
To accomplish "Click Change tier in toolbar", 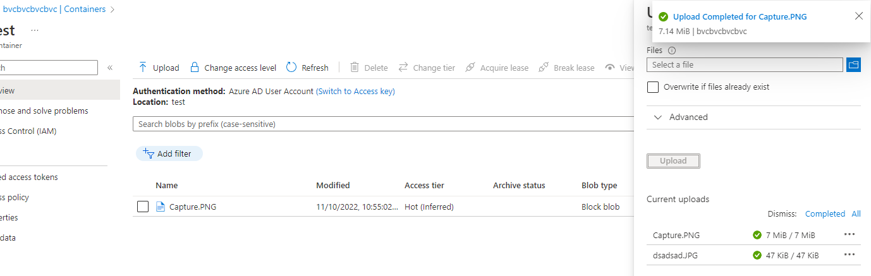I will (427, 68).
